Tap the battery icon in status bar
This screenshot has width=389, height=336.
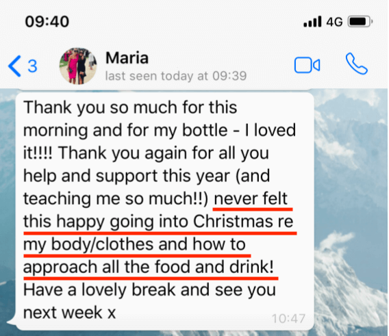[360, 22]
